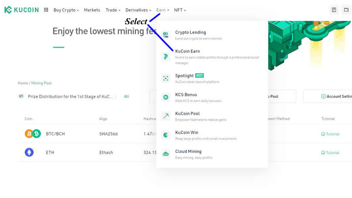This screenshot has width=352, height=198.
Task: Click the Ethash algo cell
Action: click(106, 153)
